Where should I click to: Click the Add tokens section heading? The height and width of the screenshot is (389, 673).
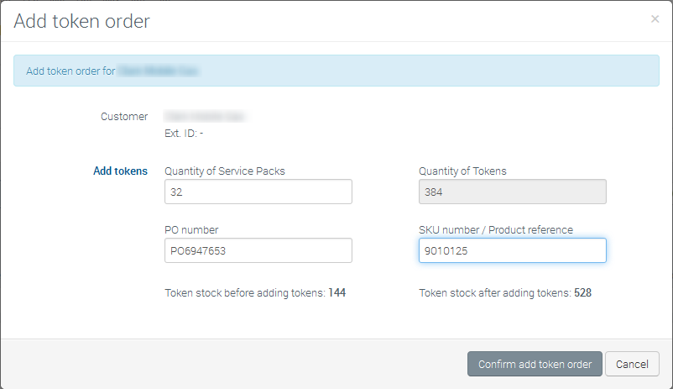click(120, 171)
